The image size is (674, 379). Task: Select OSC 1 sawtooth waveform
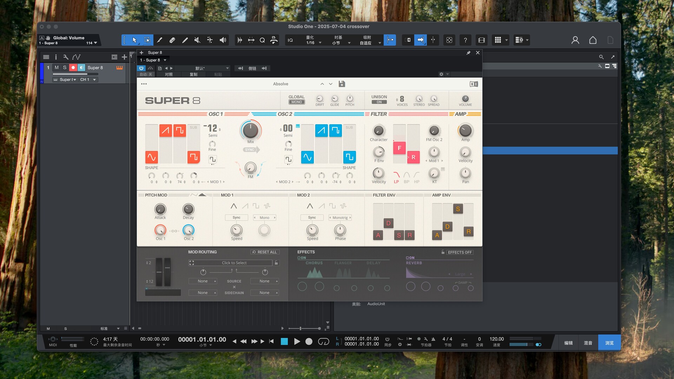pos(166,131)
